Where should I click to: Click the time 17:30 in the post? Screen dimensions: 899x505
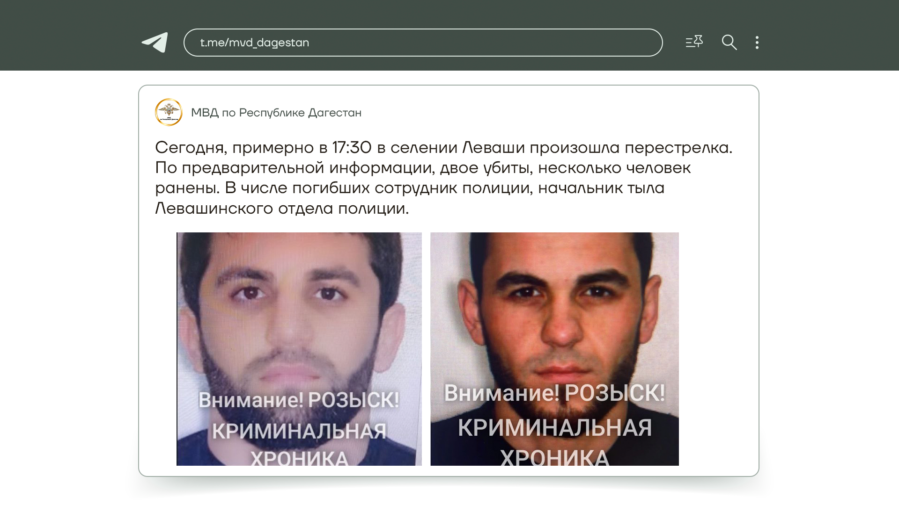(352, 148)
